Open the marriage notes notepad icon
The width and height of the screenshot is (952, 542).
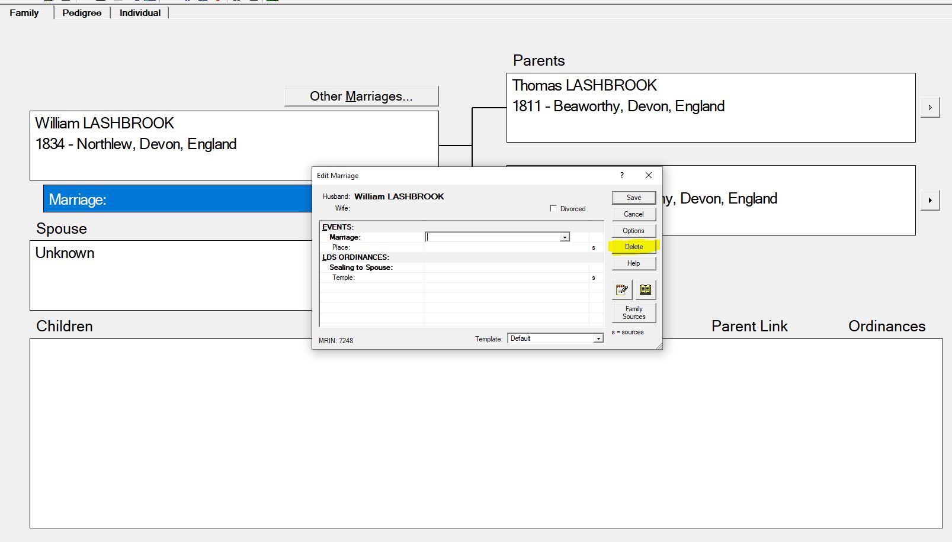(622, 290)
